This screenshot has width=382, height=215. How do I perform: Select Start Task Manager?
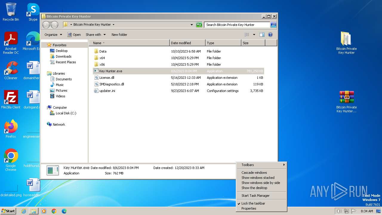pos(261,196)
